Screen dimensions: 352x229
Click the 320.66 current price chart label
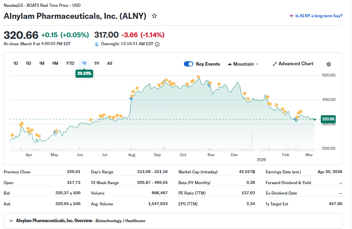(328, 119)
